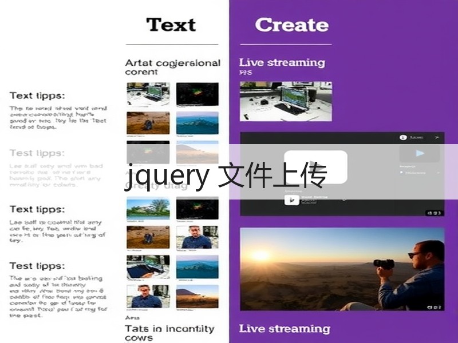
Task: Open blue ocean thumbnail beside the brown-ground thumbnail
Action: [197, 123]
